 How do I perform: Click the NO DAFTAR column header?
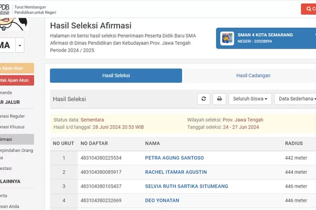tap(94, 144)
